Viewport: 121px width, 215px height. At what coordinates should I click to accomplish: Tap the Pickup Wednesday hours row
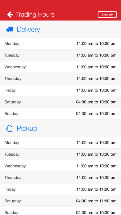pos(60,166)
